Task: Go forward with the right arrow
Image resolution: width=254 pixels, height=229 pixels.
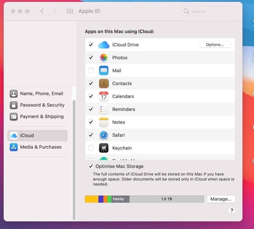Action: click(x=55, y=11)
